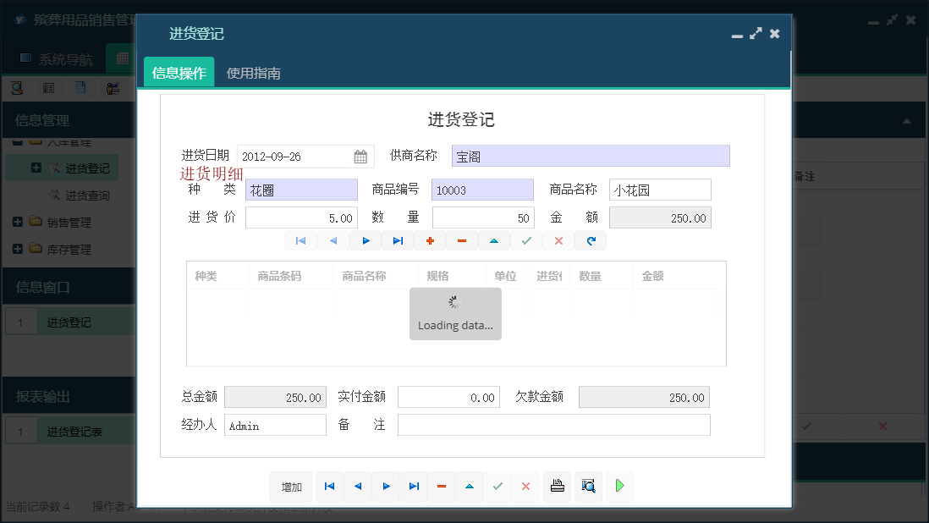Image resolution: width=929 pixels, height=523 pixels.
Task: Expand the 库存管理 folder
Action: pyautogui.click(x=19, y=249)
